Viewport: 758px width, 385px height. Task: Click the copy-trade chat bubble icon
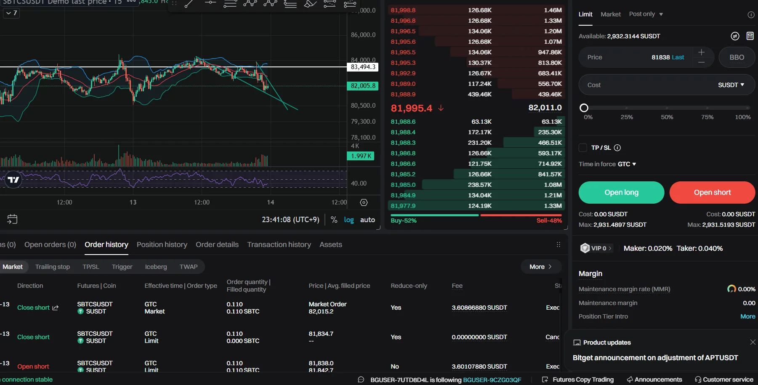361,380
